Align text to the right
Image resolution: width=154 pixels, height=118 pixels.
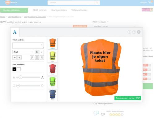pyautogui.click(x=42, y=57)
